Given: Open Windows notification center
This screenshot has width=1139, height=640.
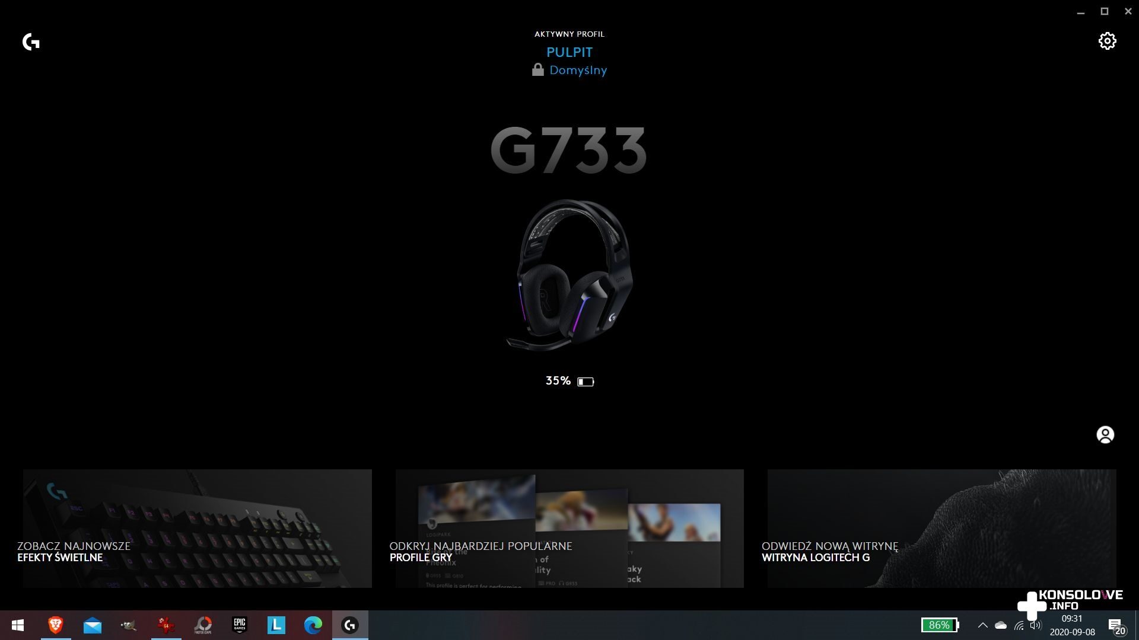Looking at the screenshot, I should (x=1116, y=626).
